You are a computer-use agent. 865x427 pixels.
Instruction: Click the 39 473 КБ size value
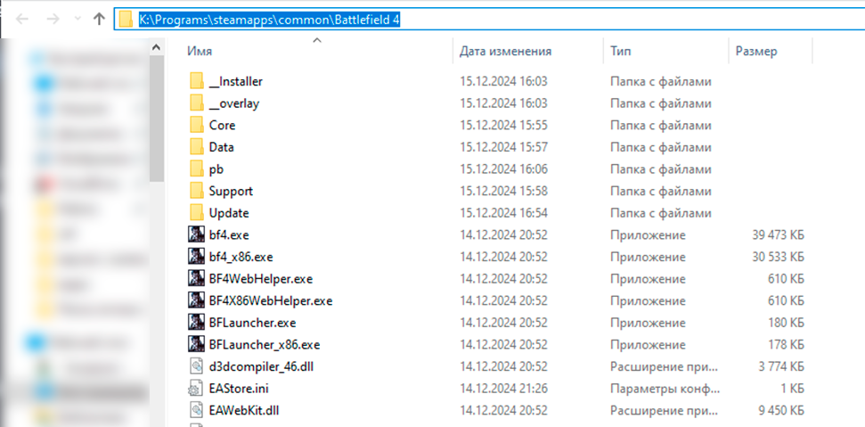778,235
